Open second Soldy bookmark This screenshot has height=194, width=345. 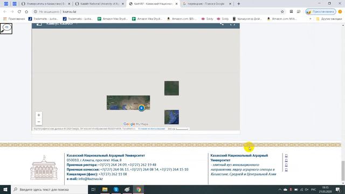(223, 19)
